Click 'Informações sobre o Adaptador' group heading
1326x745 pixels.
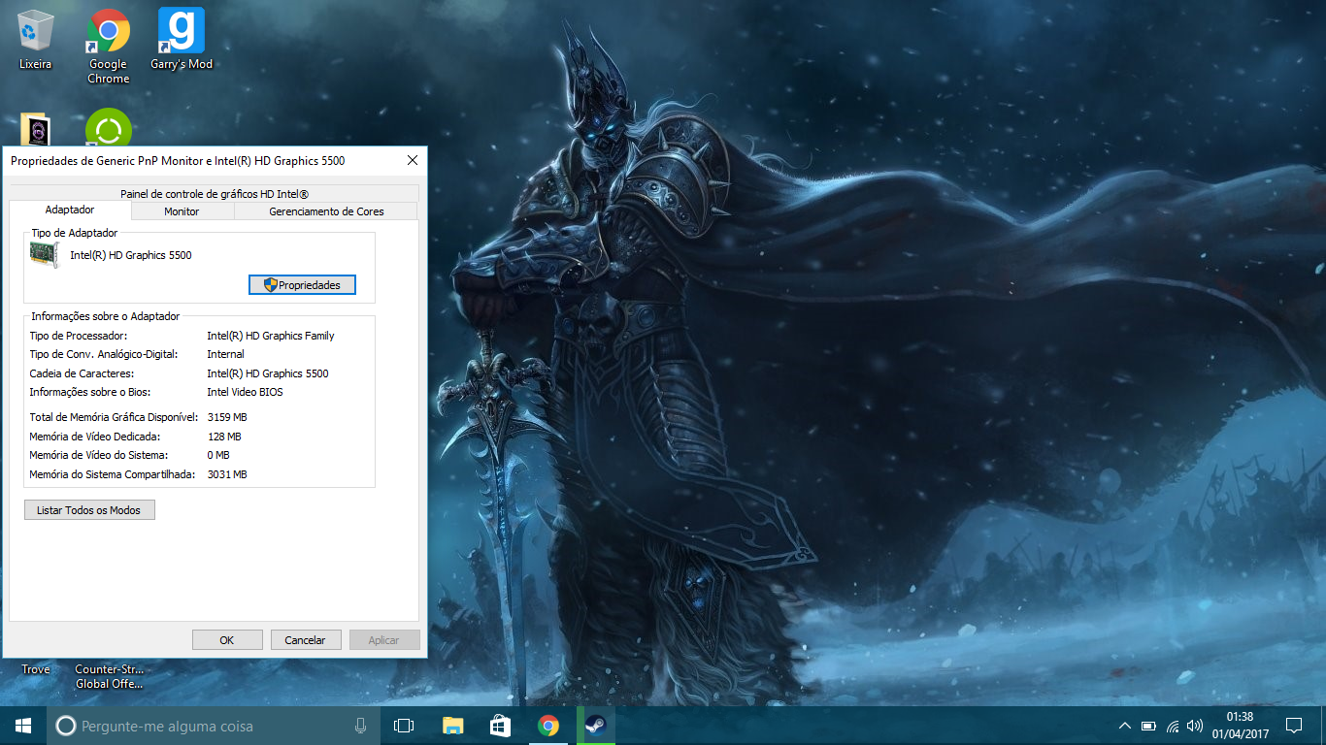coord(105,316)
